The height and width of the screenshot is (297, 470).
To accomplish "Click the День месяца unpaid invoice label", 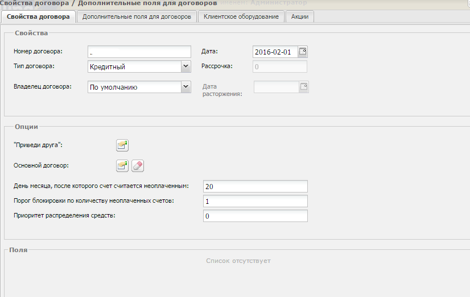I will click(x=101, y=186).
